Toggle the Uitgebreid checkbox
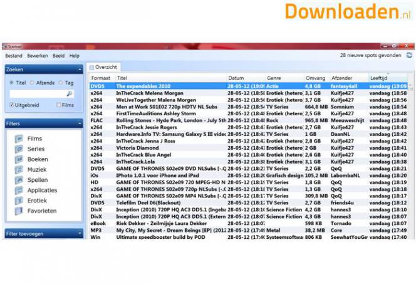This screenshot has height=284, width=416. (11, 105)
